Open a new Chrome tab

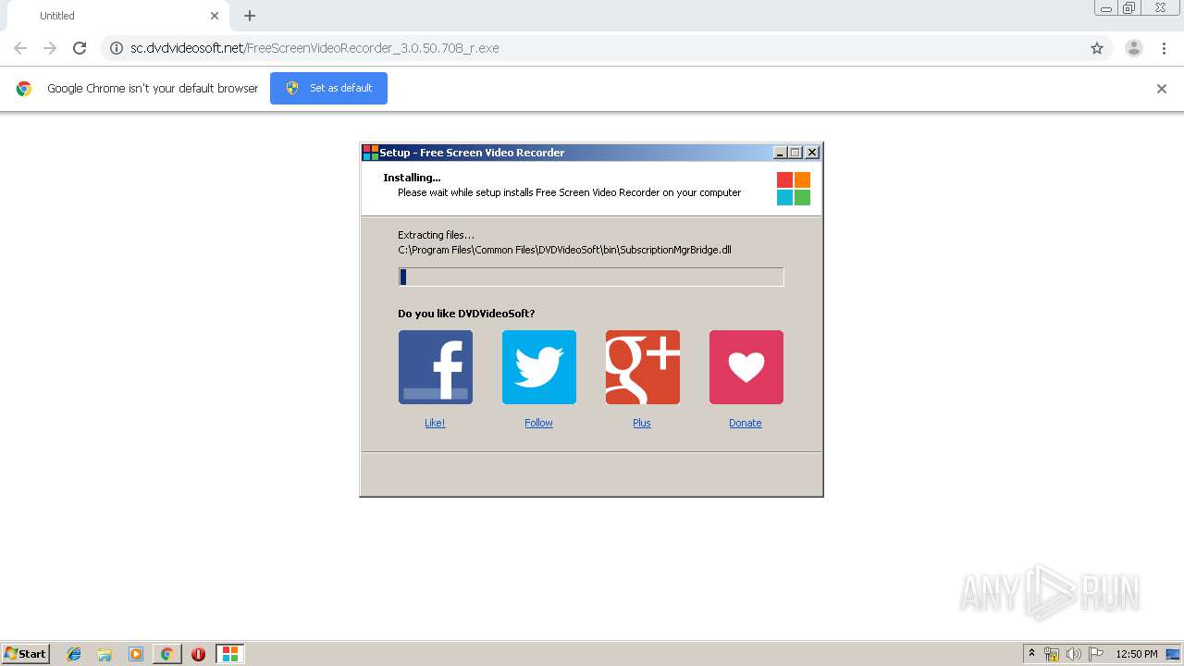[250, 16]
